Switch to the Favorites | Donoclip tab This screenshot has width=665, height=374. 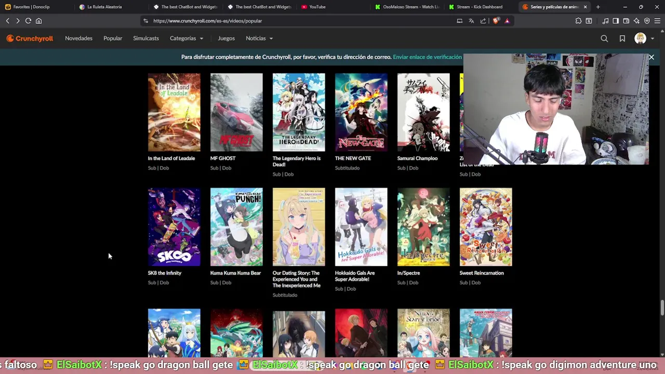(x=35, y=7)
